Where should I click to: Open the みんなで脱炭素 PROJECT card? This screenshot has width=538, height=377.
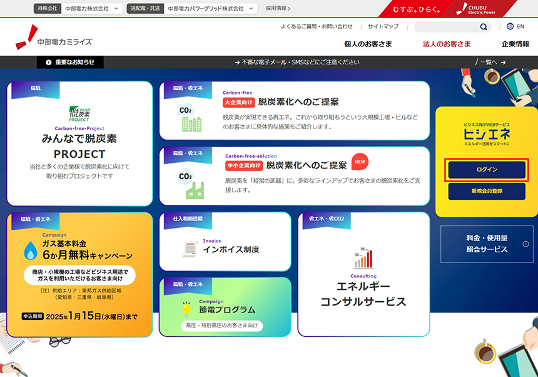[79, 143]
